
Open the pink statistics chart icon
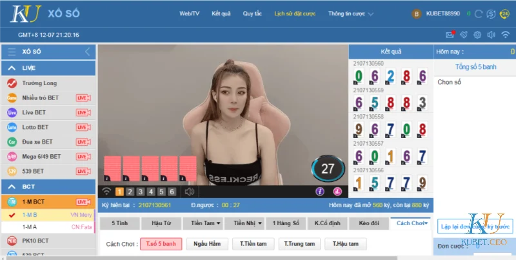[x=337, y=192]
